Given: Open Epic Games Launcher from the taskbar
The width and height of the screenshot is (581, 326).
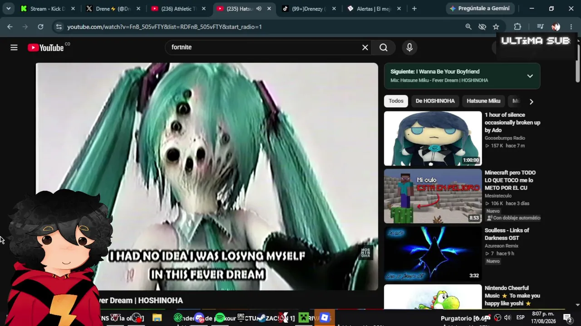Looking at the screenshot, I should (241, 318).
